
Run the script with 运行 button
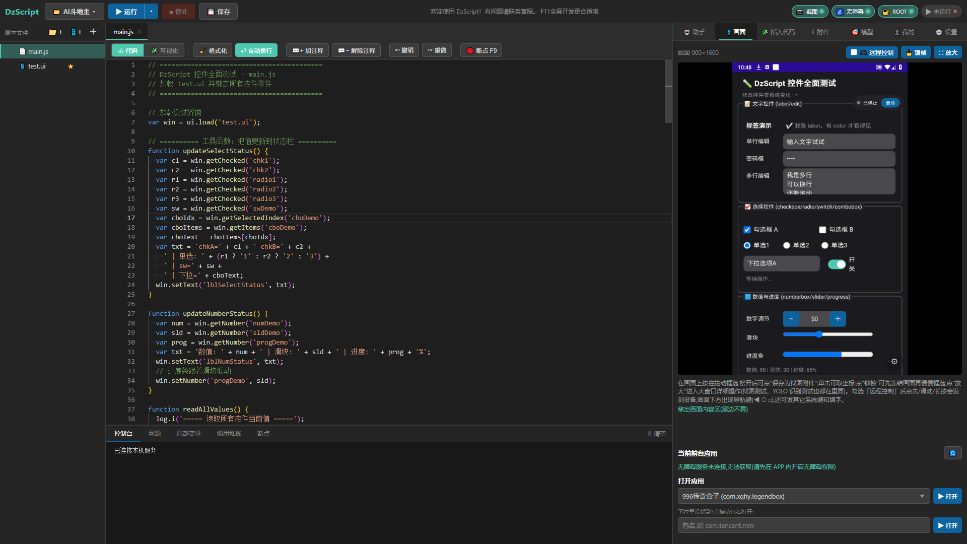(x=126, y=12)
